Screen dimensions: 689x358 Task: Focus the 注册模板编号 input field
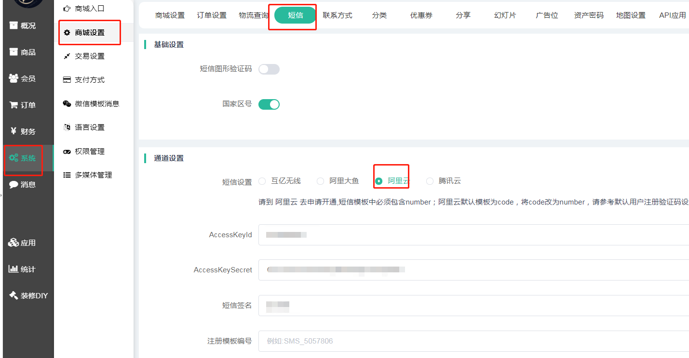coord(473,341)
